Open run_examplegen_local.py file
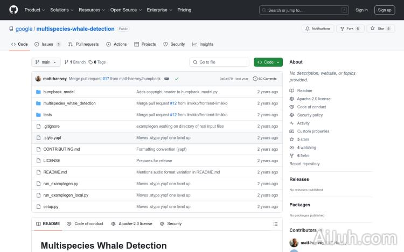 (x=66, y=195)
